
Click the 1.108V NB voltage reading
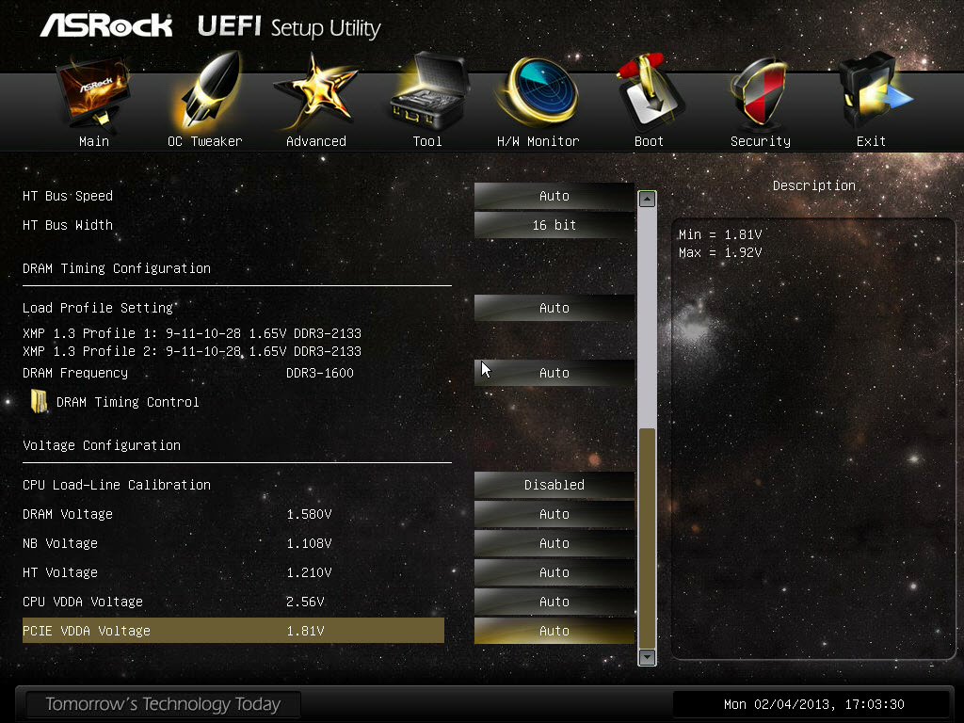click(x=309, y=543)
